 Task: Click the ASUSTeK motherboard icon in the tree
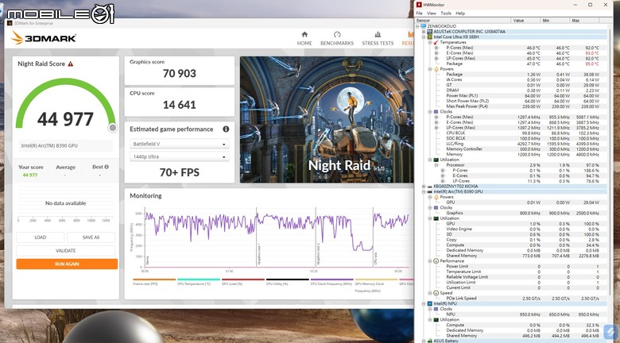pos(430,32)
